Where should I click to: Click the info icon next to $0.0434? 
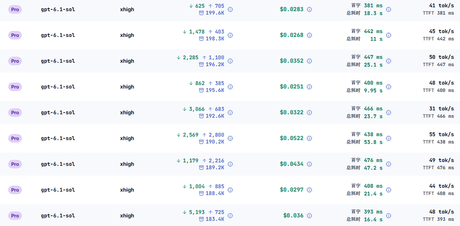(309, 164)
